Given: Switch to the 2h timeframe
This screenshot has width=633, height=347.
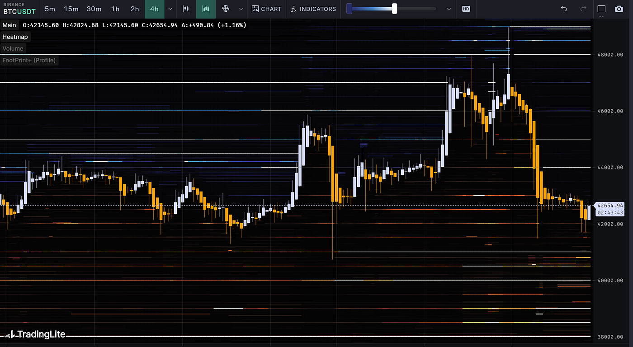Looking at the screenshot, I should pyautogui.click(x=135, y=9).
